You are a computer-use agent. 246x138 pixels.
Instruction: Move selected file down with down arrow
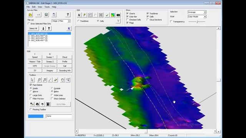click(43, 28)
